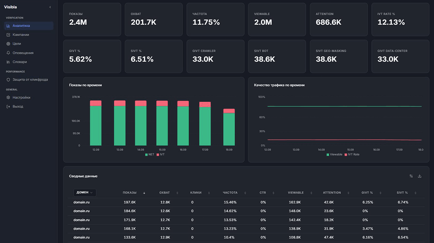Sort by CTR column arrows

point(273,193)
